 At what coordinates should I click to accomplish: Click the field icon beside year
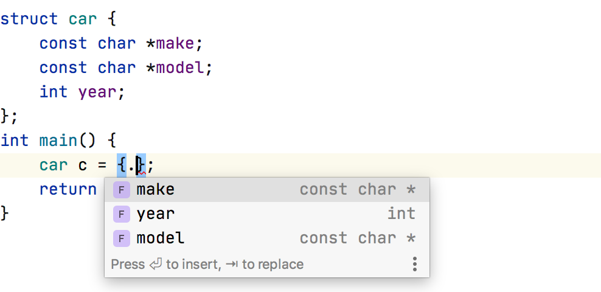(122, 214)
